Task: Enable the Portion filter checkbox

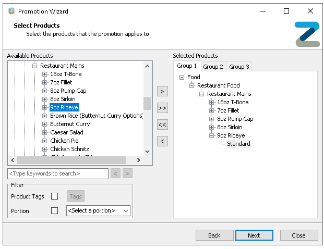Action: tap(55, 211)
